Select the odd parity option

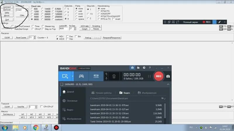79,11
